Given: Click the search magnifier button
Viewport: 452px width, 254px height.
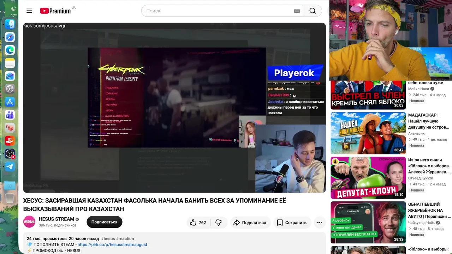Looking at the screenshot, I should point(313,11).
